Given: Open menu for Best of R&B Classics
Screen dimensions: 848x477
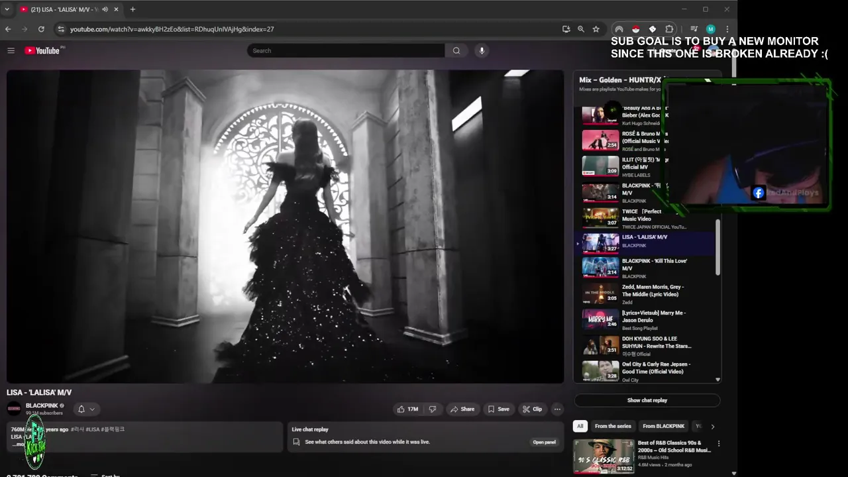Looking at the screenshot, I should pyautogui.click(x=719, y=444).
